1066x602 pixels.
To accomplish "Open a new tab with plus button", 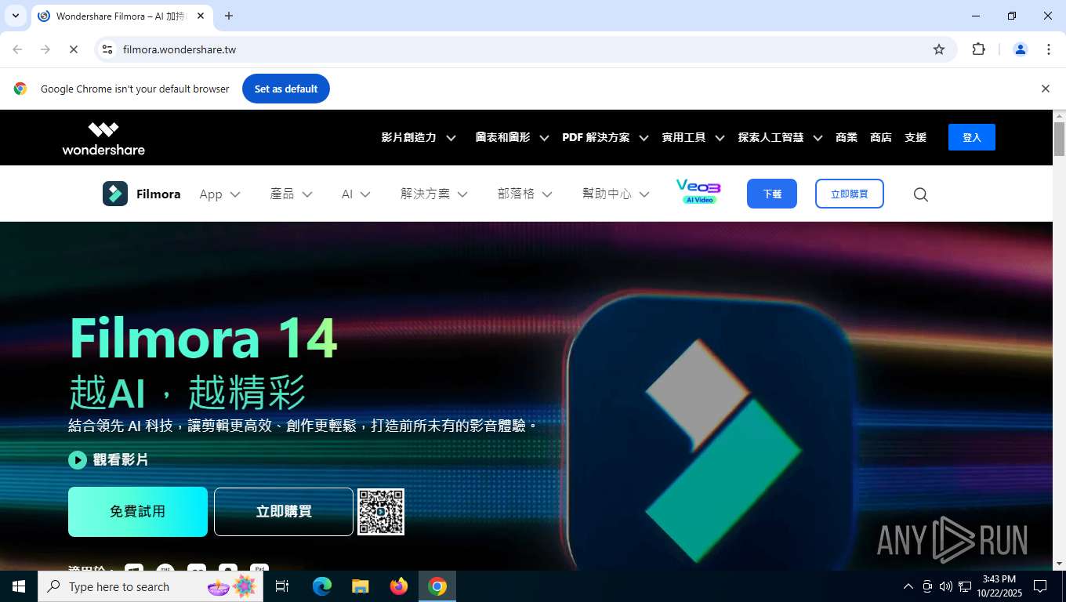I will pos(229,16).
